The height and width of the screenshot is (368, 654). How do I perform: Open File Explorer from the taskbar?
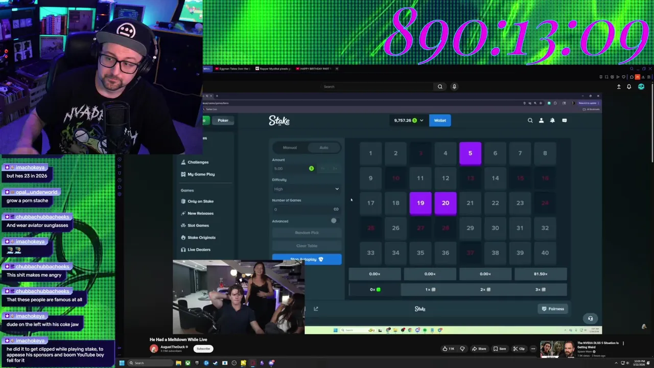pos(178,363)
